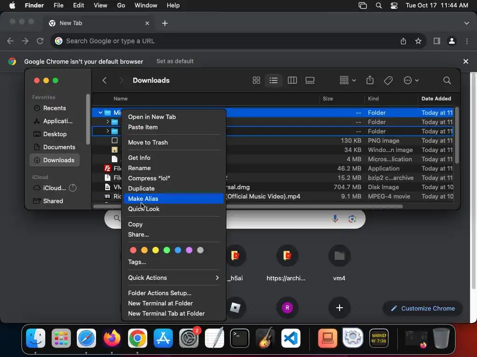Select Quick Look menu item
The height and width of the screenshot is (357, 477).
(x=173, y=209)
